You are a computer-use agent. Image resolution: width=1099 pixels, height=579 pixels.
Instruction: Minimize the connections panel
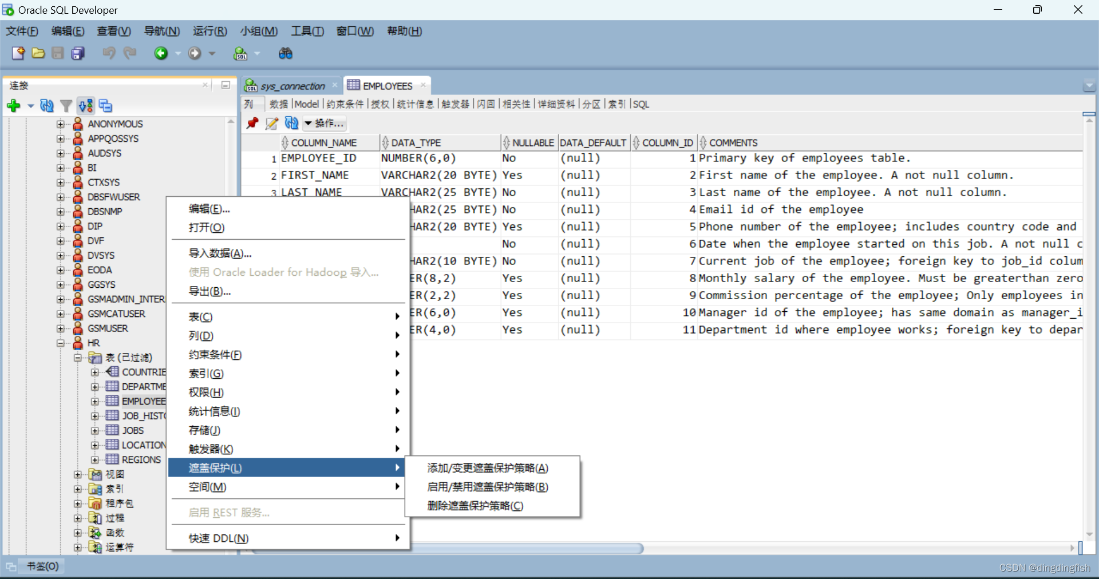[226, 85]
